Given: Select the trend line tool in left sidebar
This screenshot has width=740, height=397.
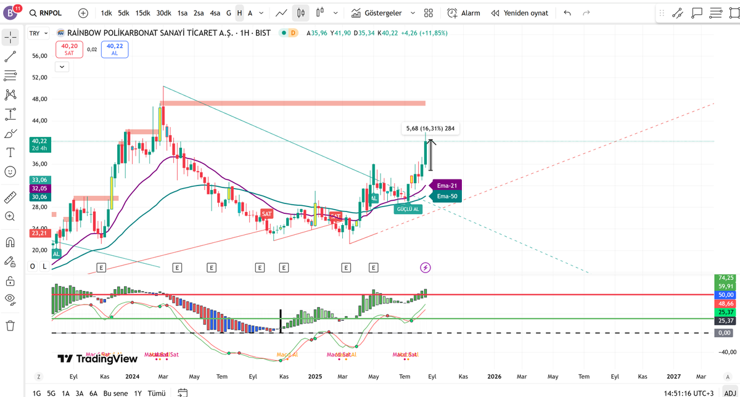Looking at the screenshot, I should 10,57.
